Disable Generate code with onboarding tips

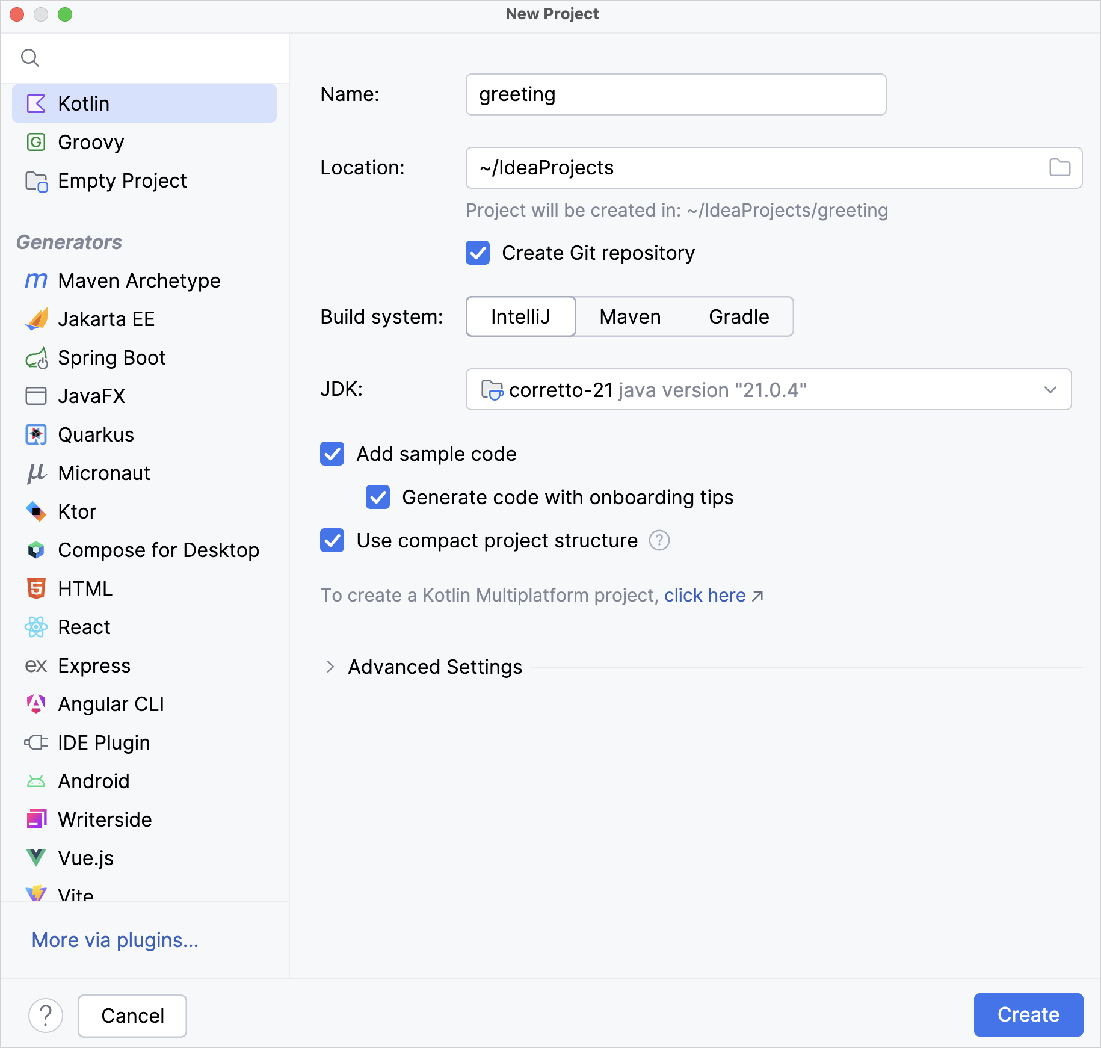[378, 498]
